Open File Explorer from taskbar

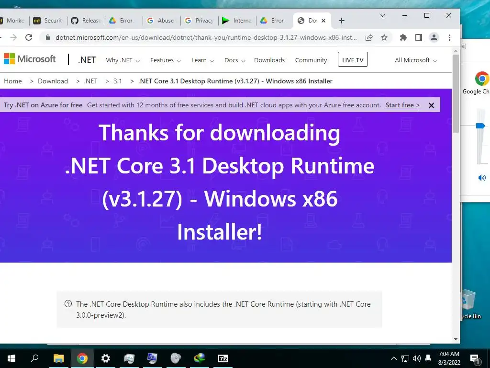click(x=58, y=358)
